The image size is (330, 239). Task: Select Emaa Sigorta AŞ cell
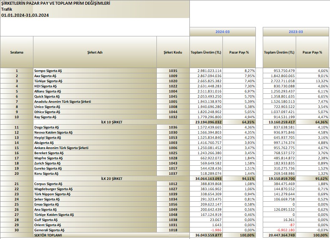(95, 204)
